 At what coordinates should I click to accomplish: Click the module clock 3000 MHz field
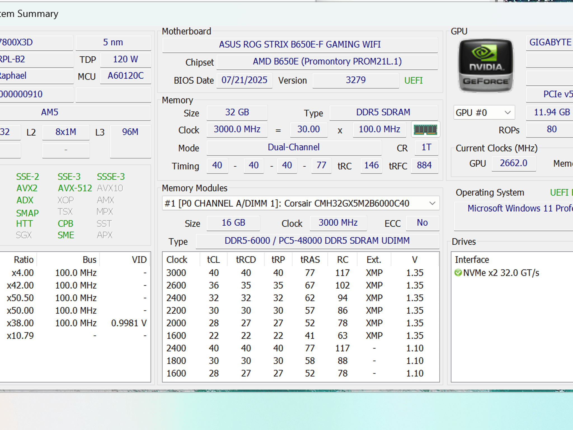click(x=338, y=223)
